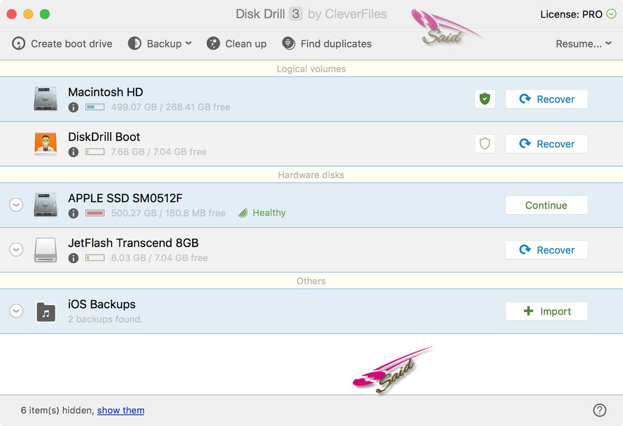This screenshot has width=623, height=426.
Task: Click the 'Others' section header
Action: [311, 281]
